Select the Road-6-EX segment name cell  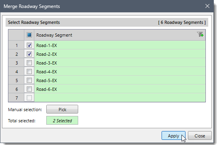[x=120, y=89]
